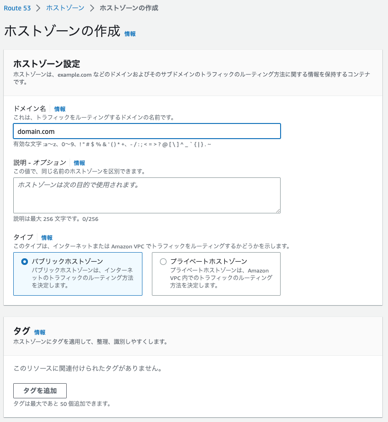Viewport: 388px width, 422px height.
Task: Go to the ホストゾーン breadcrumb link
Action: 65,8
